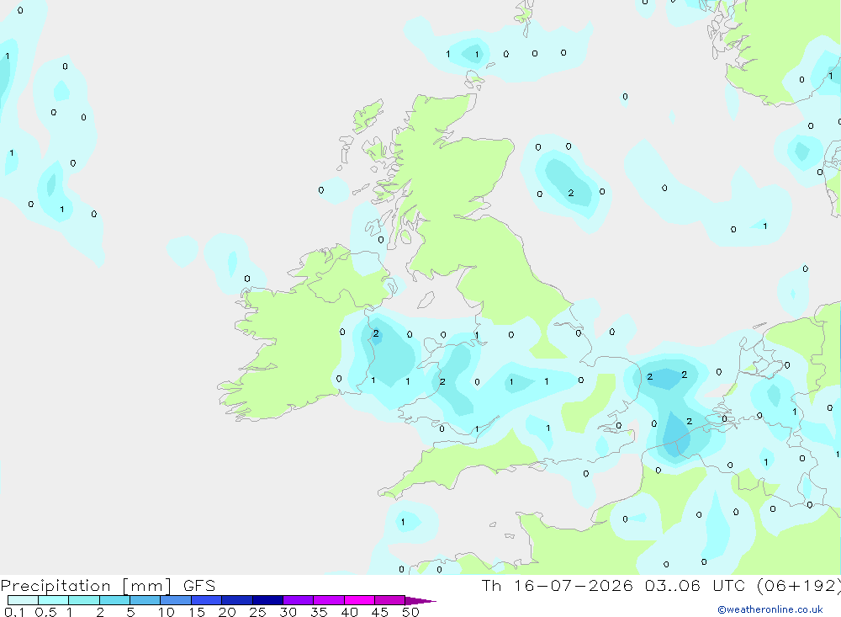Click the 45–50 mm legend swatch
The width and height of the screenshot is (841, 617).
click(x=390, y=600)
